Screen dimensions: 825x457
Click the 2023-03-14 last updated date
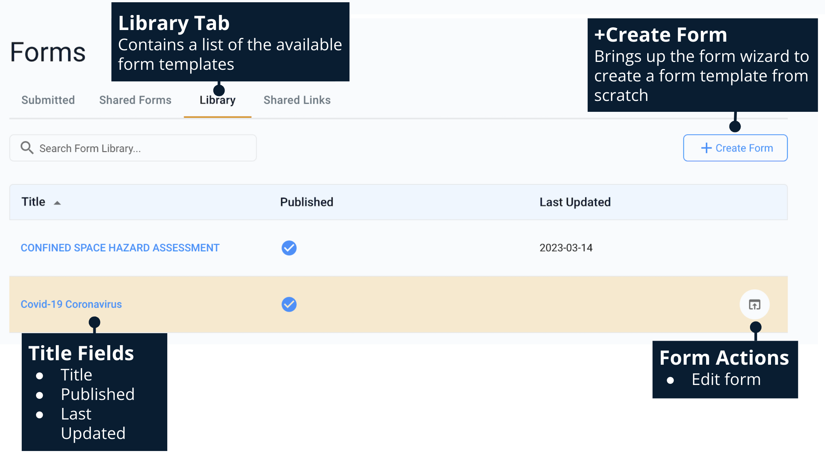tap(566, 248)
